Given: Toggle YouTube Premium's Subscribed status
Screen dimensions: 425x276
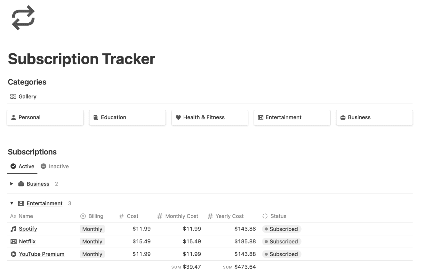Looking at the screenshot, I should click(x=282, y=254).
